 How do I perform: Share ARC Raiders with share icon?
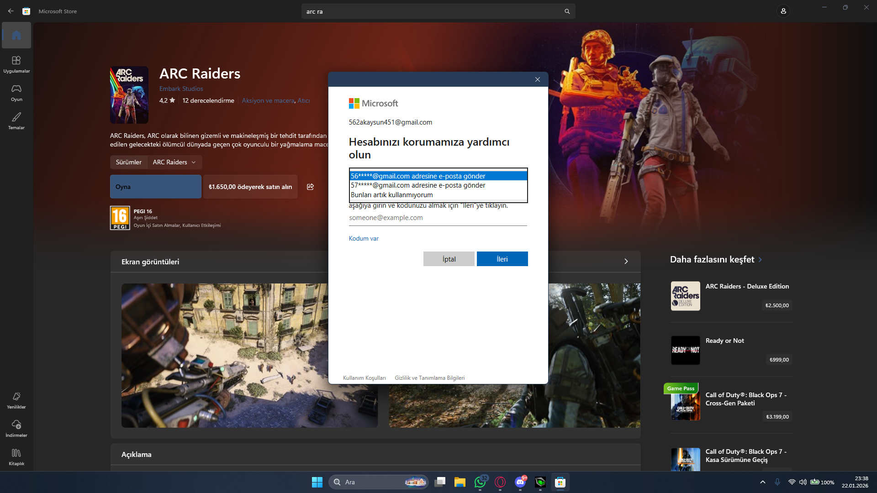tap(311, 187)
